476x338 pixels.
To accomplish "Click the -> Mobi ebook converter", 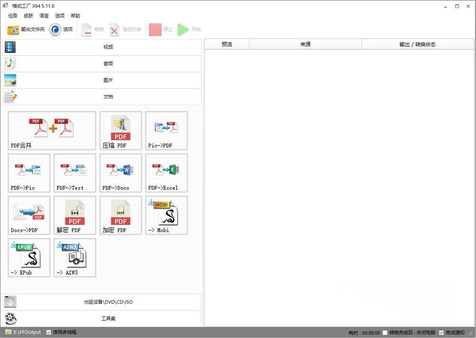I will click(x=166, y=215).
